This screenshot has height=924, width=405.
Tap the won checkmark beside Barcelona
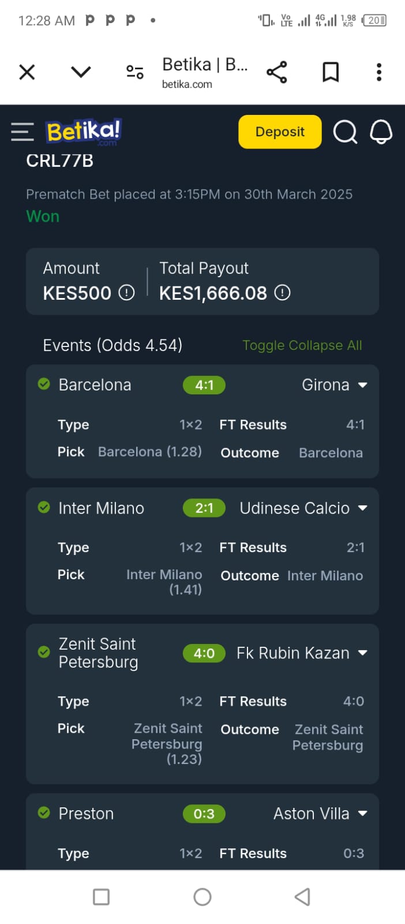[44, 384]
